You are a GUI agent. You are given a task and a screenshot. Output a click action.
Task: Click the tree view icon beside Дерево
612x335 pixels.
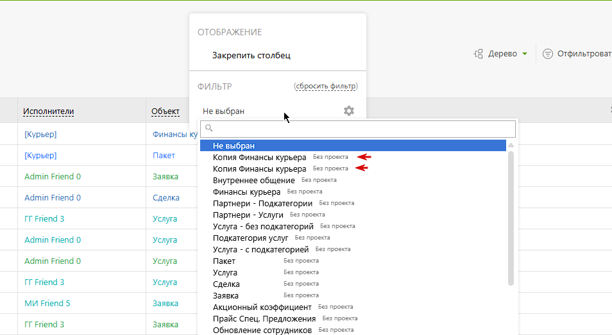click(478, 54)
